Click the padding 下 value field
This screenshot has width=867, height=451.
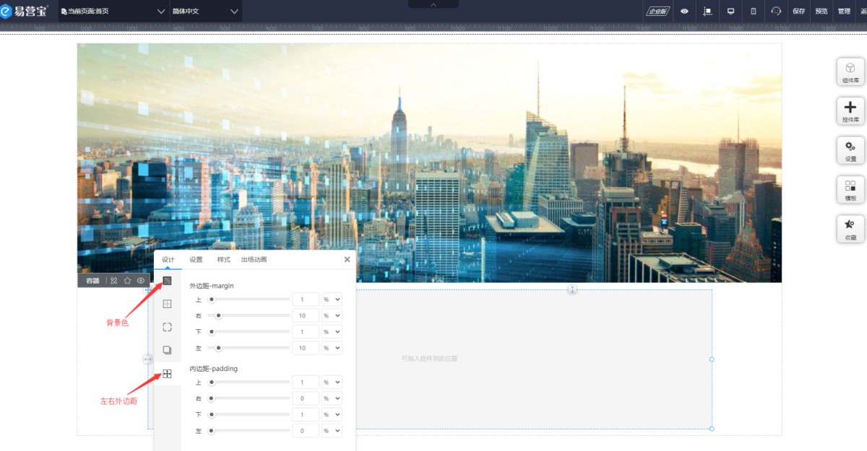pos(305,415)
